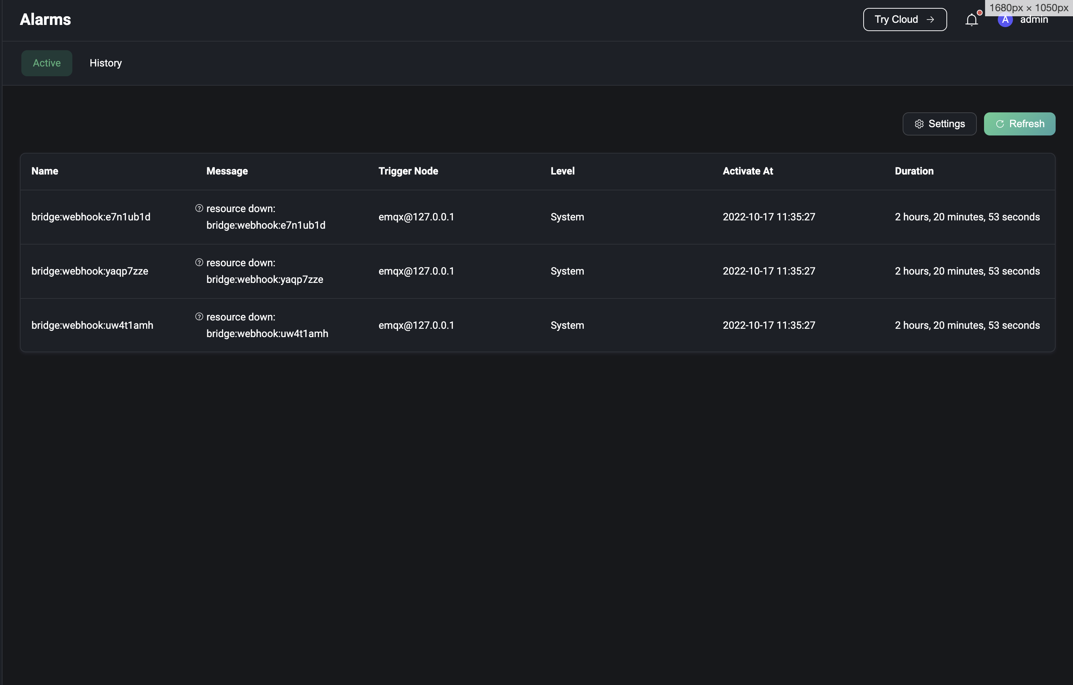Click the notification bell icon
The height and width of the screenshot is (685, 1073).
coord(971,20)
